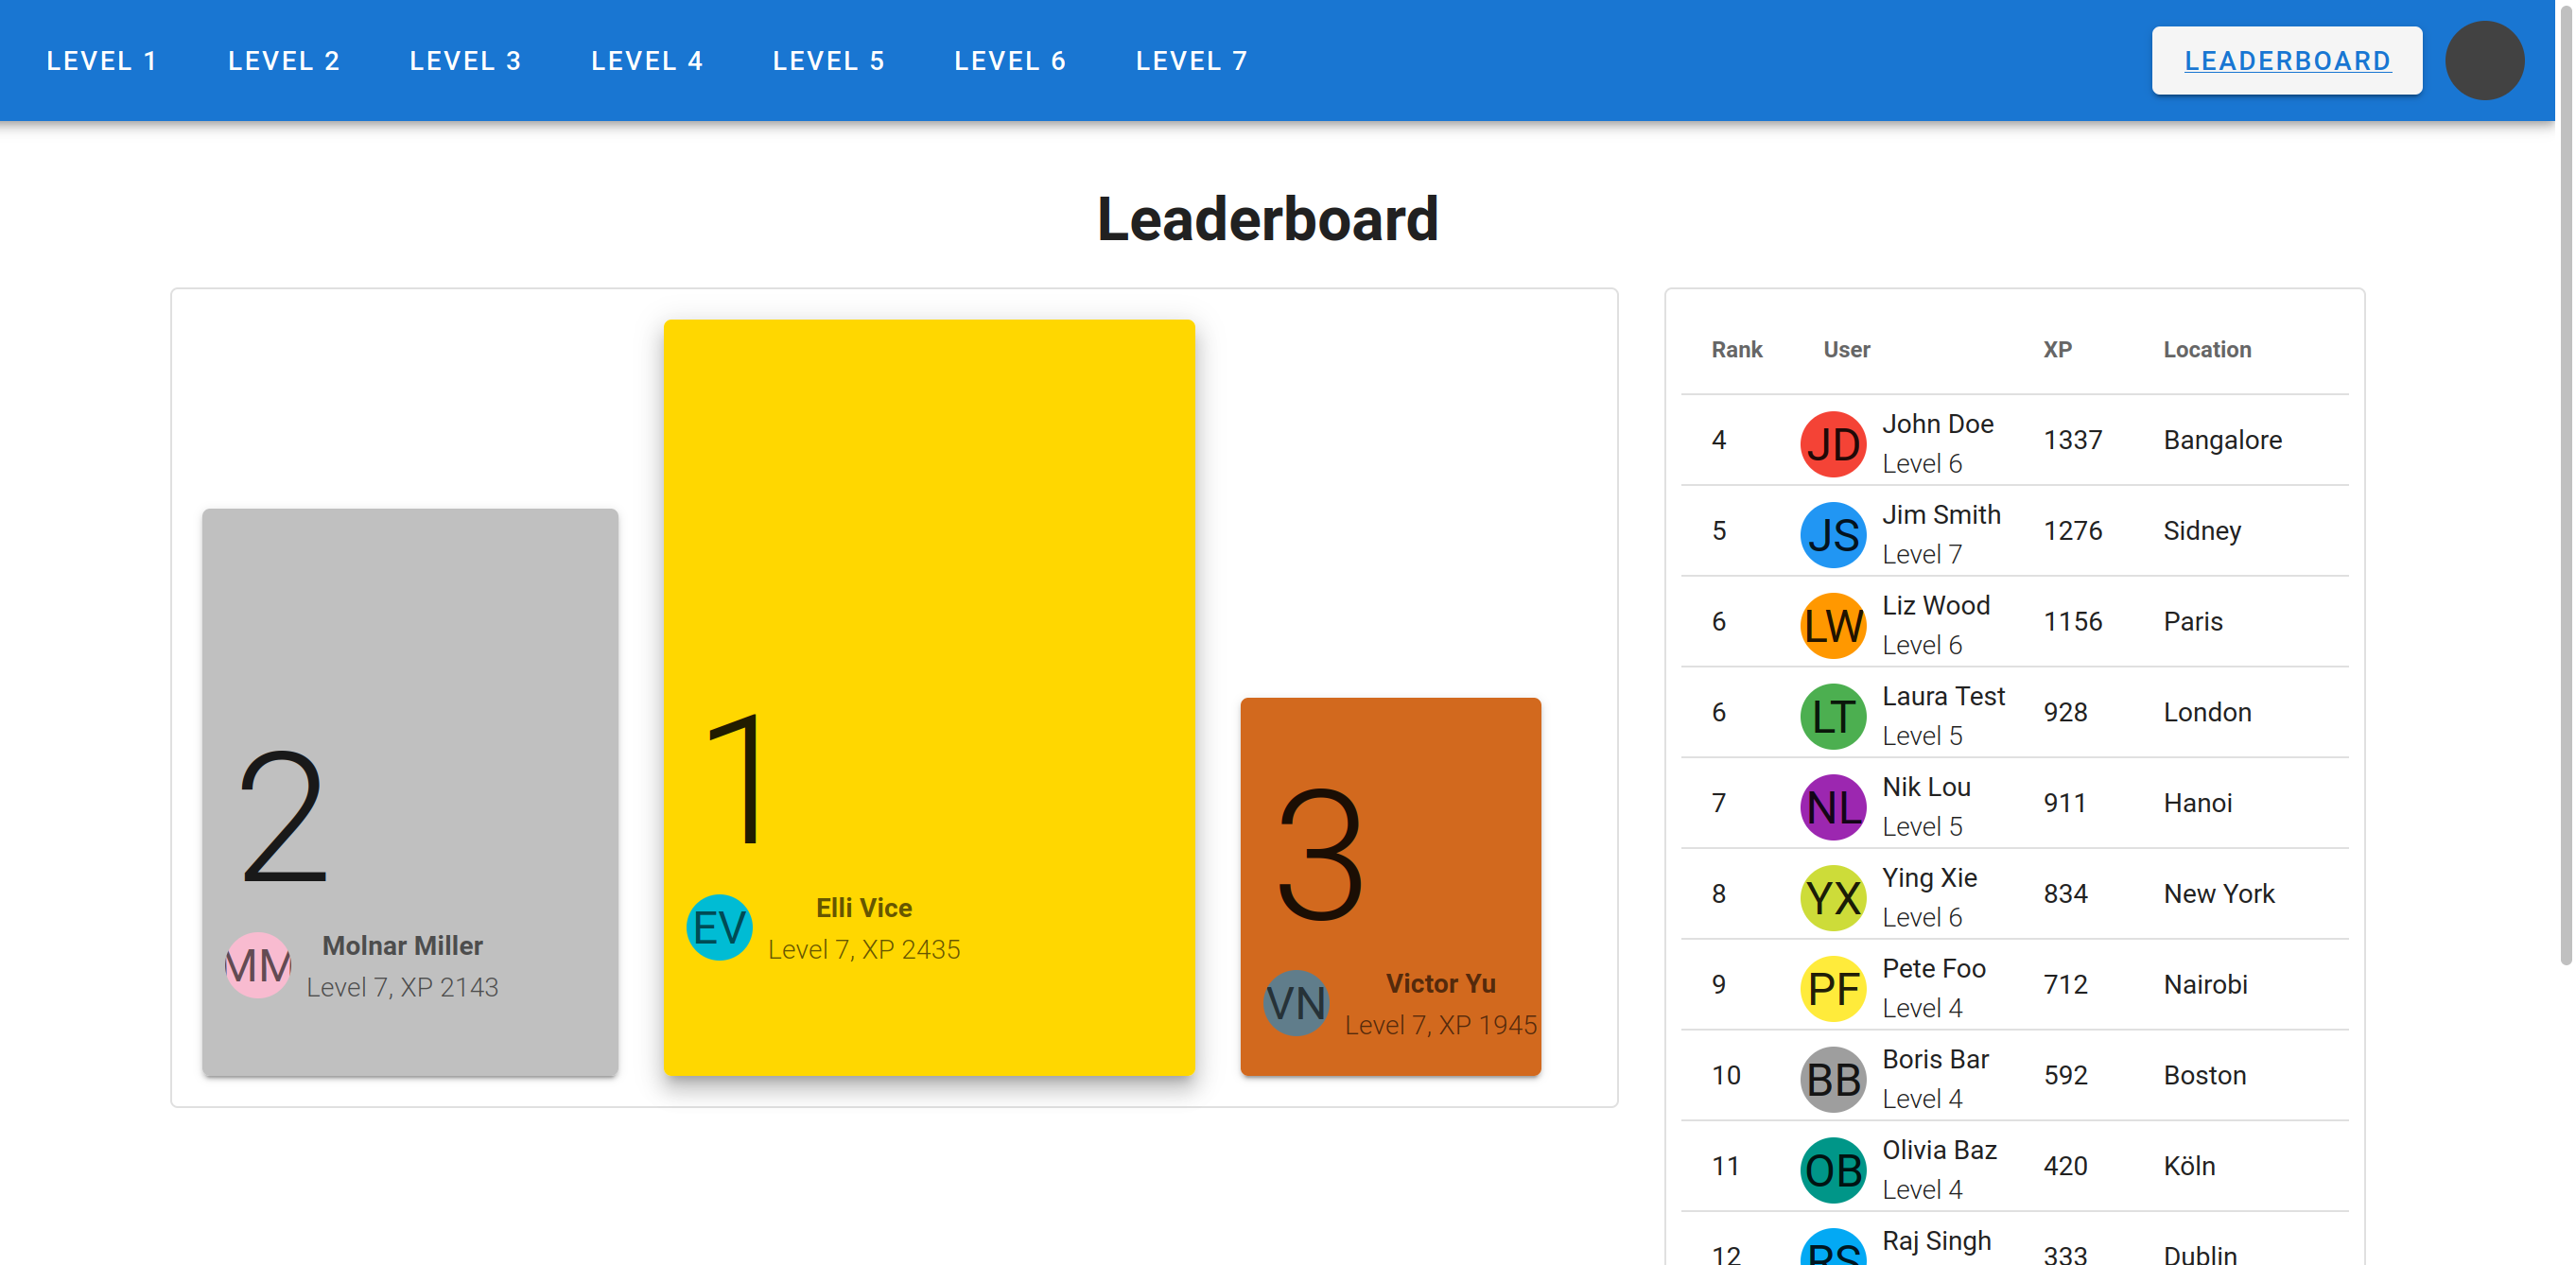Click Laura Test's green LT avatar

click(1832, 716)
